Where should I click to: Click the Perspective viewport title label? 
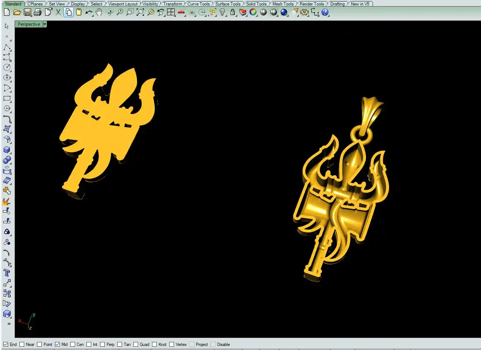(29, 24)
